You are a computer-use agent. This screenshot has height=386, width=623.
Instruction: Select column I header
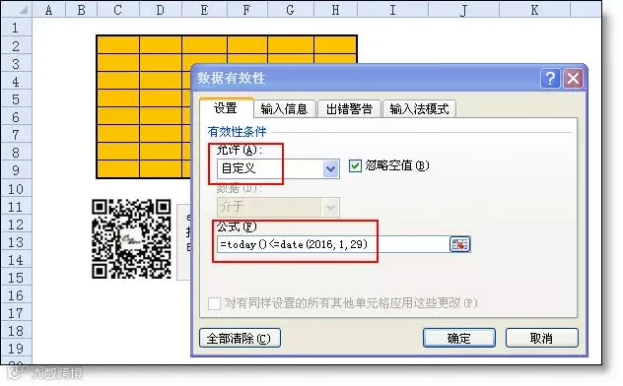point(392,9)
